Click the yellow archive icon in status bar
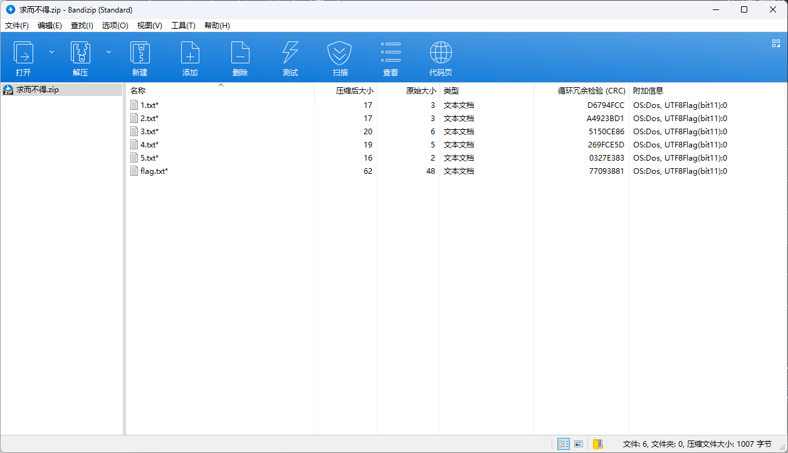The width and height of the screenshot is (788, 453). pos(597,444)
